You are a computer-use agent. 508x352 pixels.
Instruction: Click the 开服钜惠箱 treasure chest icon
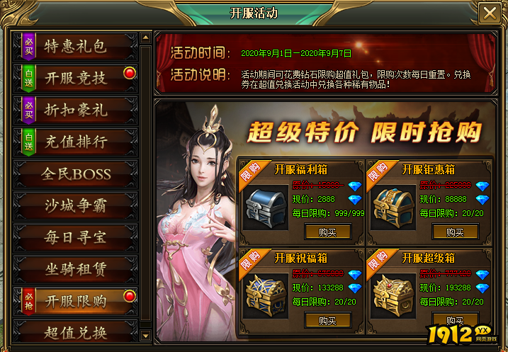(393, 208)
